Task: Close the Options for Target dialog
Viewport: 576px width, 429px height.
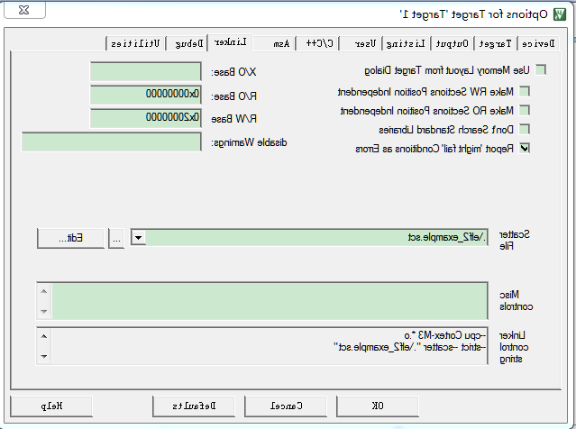Action: pos(24,10)
